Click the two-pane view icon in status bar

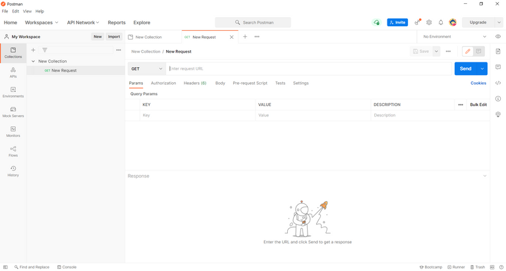click(492, 267)
